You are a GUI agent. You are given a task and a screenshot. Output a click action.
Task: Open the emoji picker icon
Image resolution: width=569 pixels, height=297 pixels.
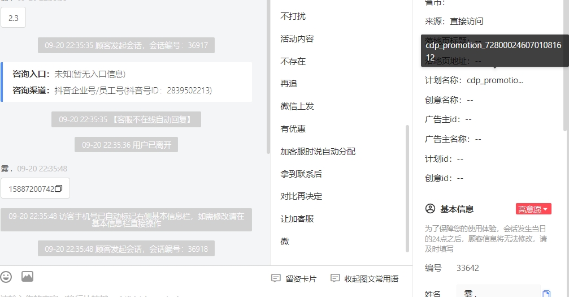pos(6,277)
